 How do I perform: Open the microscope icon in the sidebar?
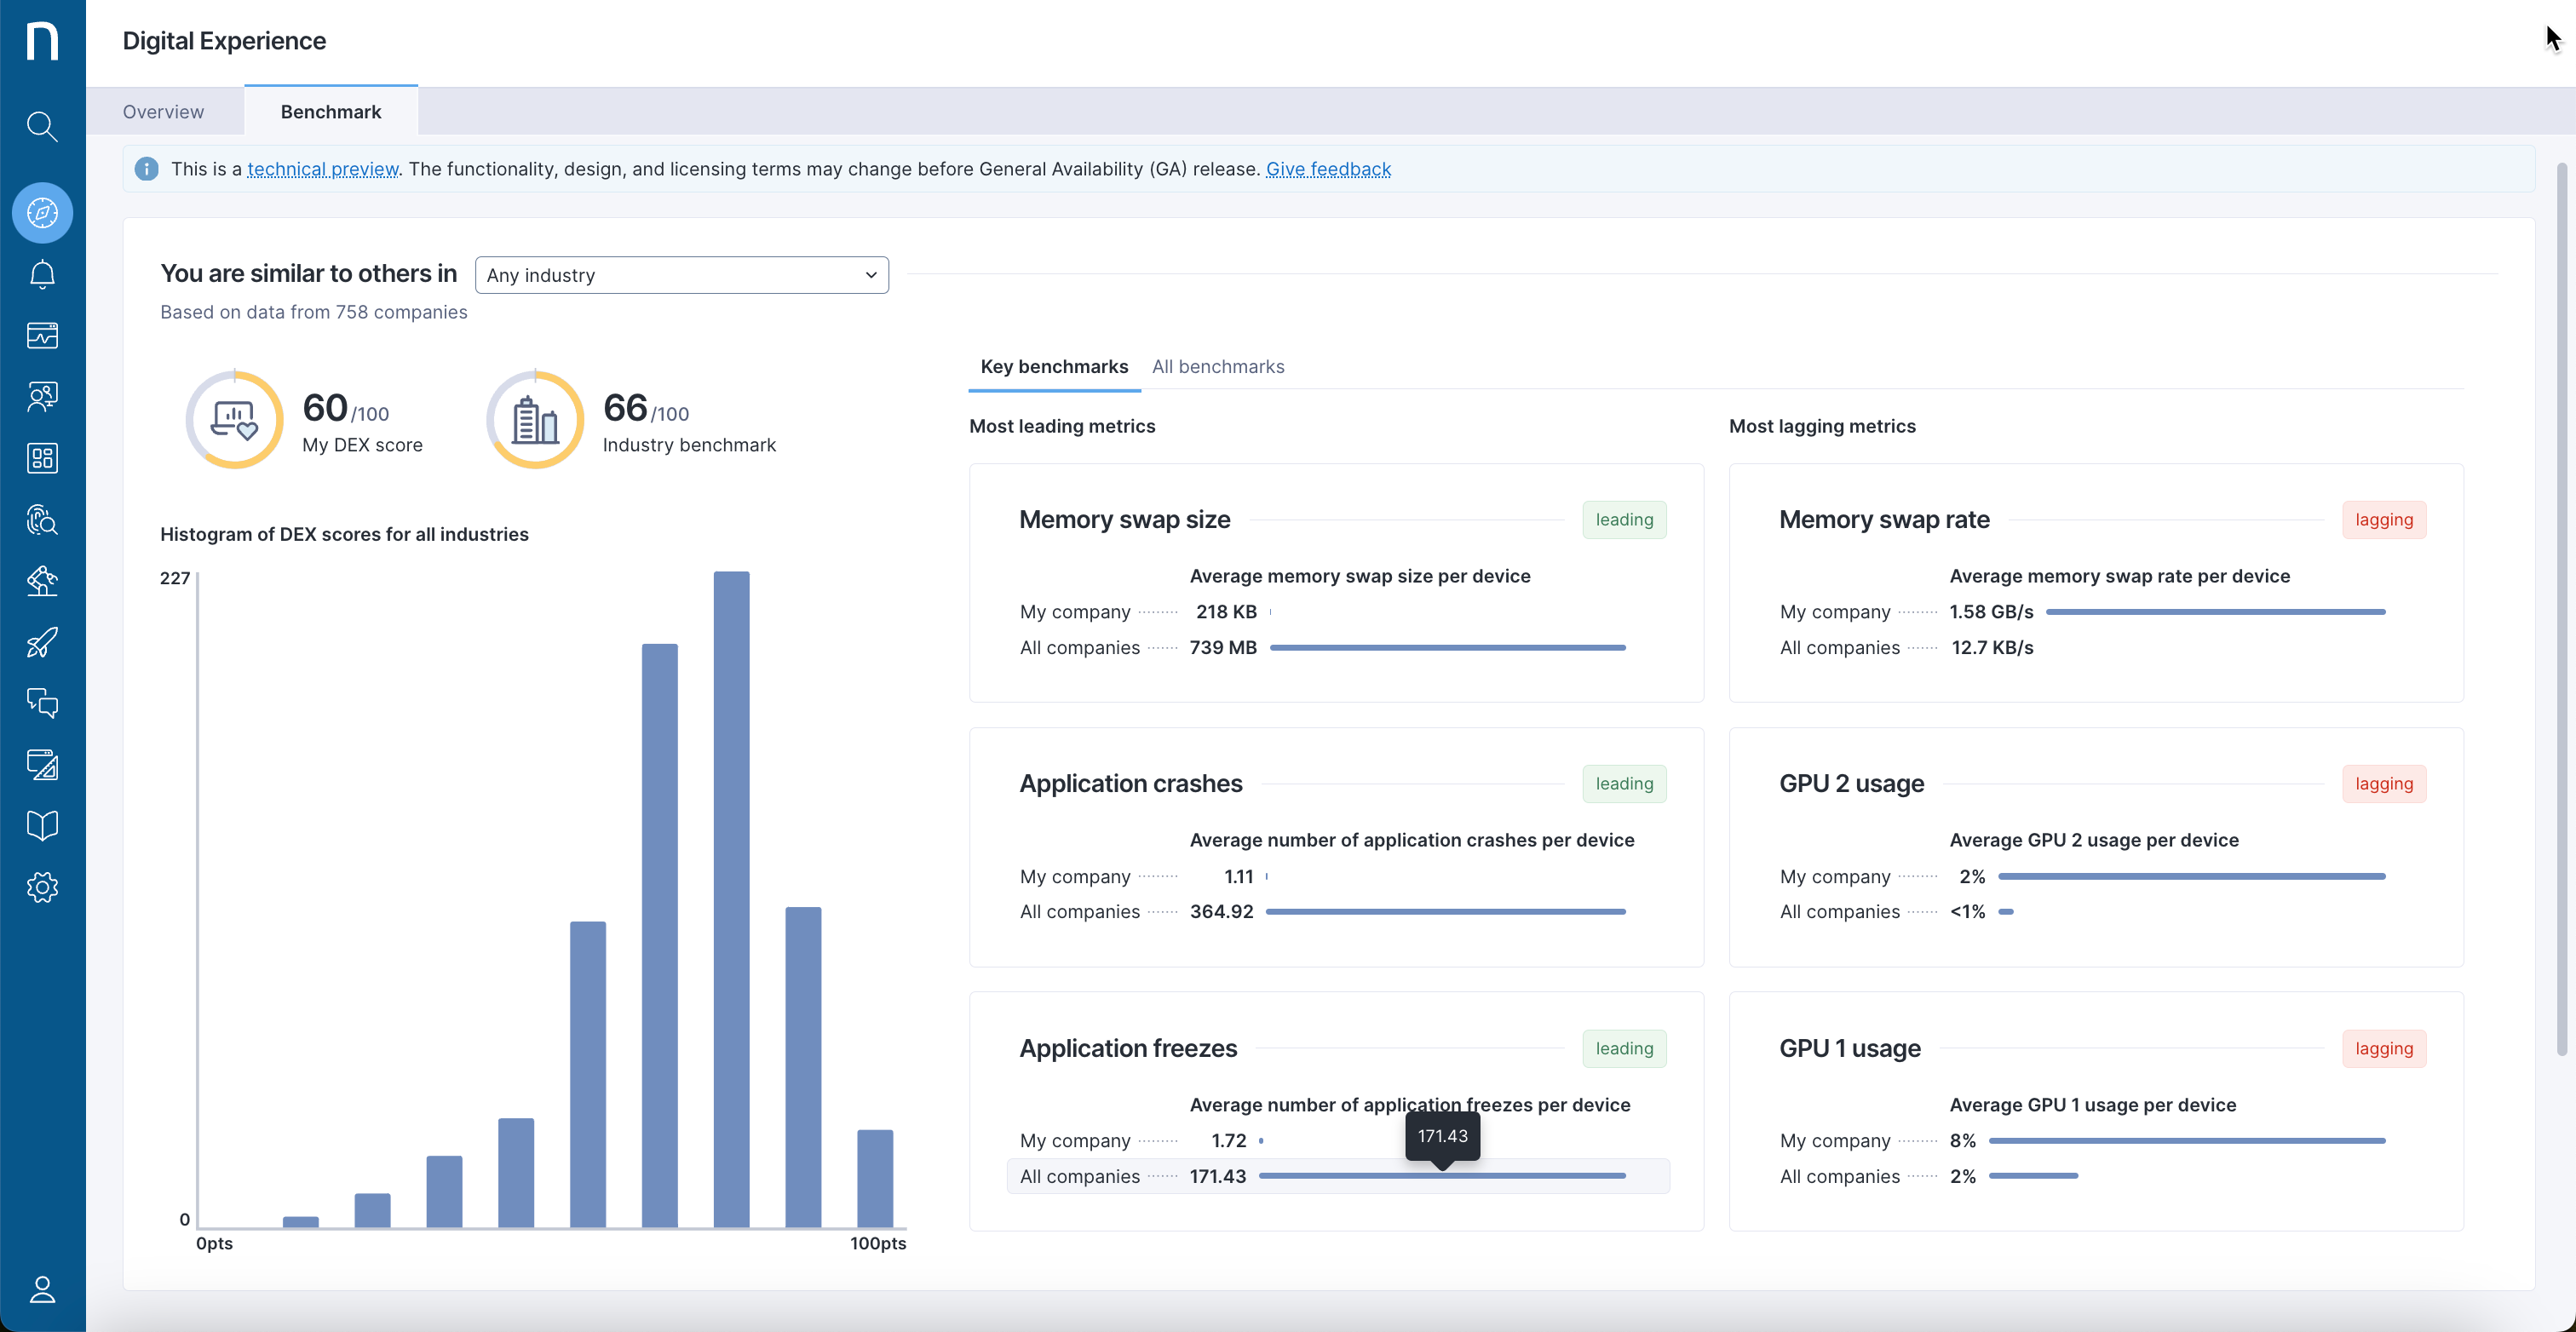tap(42, 581)
